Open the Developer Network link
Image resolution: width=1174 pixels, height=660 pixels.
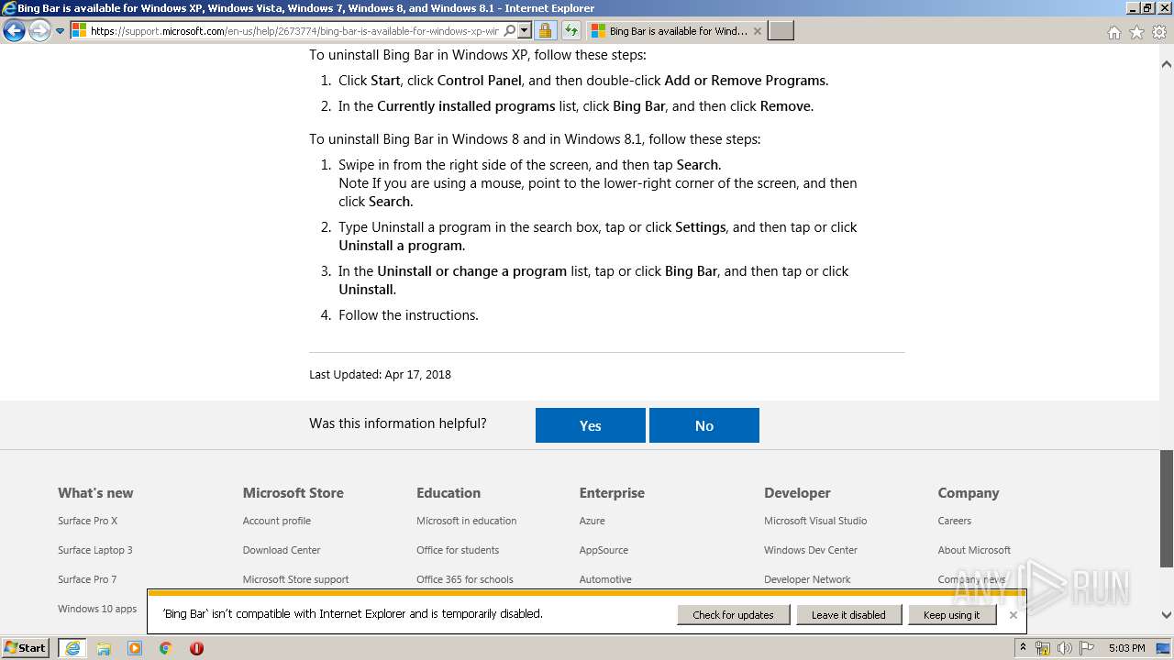807,579
